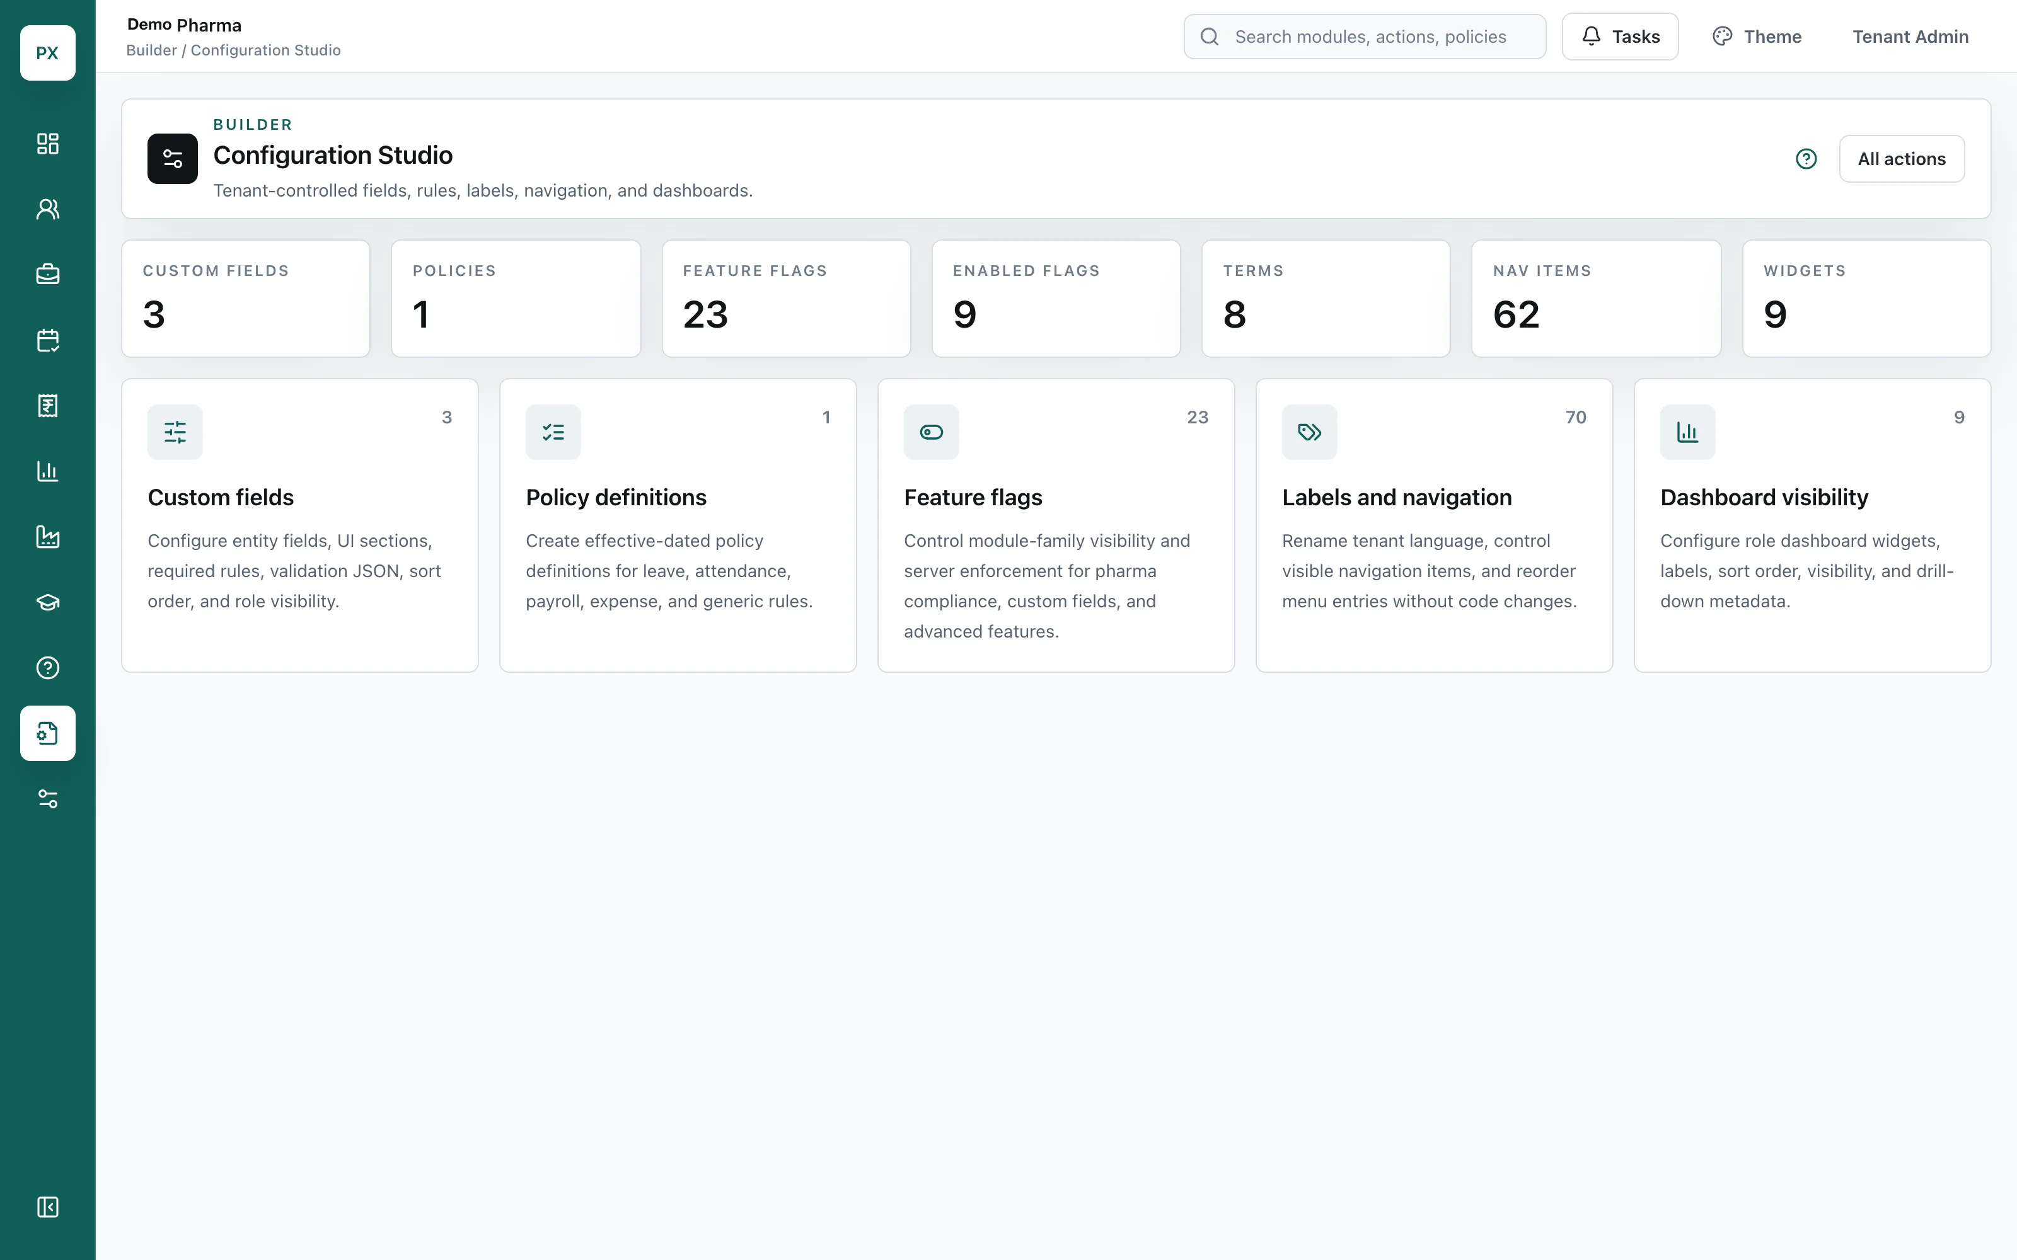
Task: Open the Policy definitions card title
Action: coord(616,498)
